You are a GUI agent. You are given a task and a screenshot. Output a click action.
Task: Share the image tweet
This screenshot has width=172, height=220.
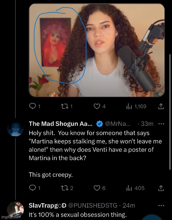pyautogui.click(x=161, y=106)
